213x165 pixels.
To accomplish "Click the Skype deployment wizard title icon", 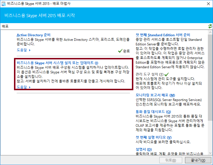I will 4,4.
